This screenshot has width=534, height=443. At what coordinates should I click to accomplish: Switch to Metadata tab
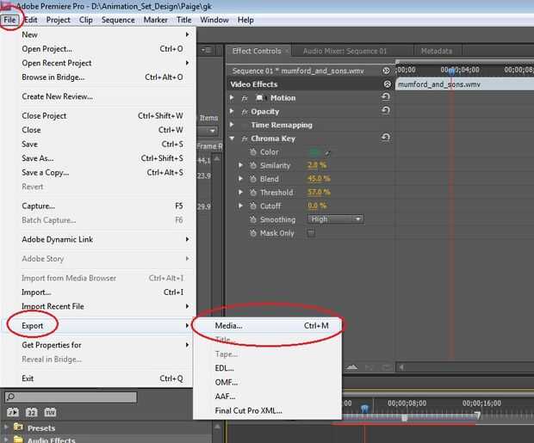pyautogui.click(x=437, y=51)
